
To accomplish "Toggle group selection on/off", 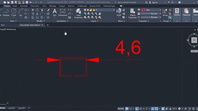I will coord(170,17).
